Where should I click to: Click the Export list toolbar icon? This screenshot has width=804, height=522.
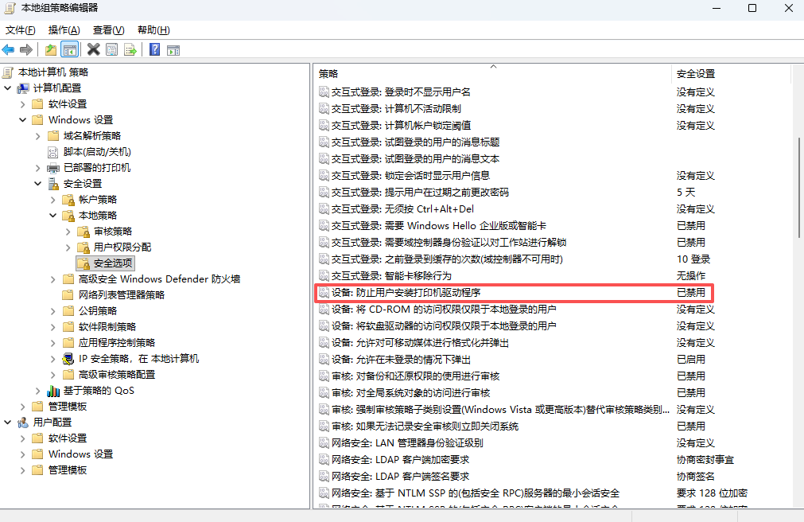coord(130,49)
